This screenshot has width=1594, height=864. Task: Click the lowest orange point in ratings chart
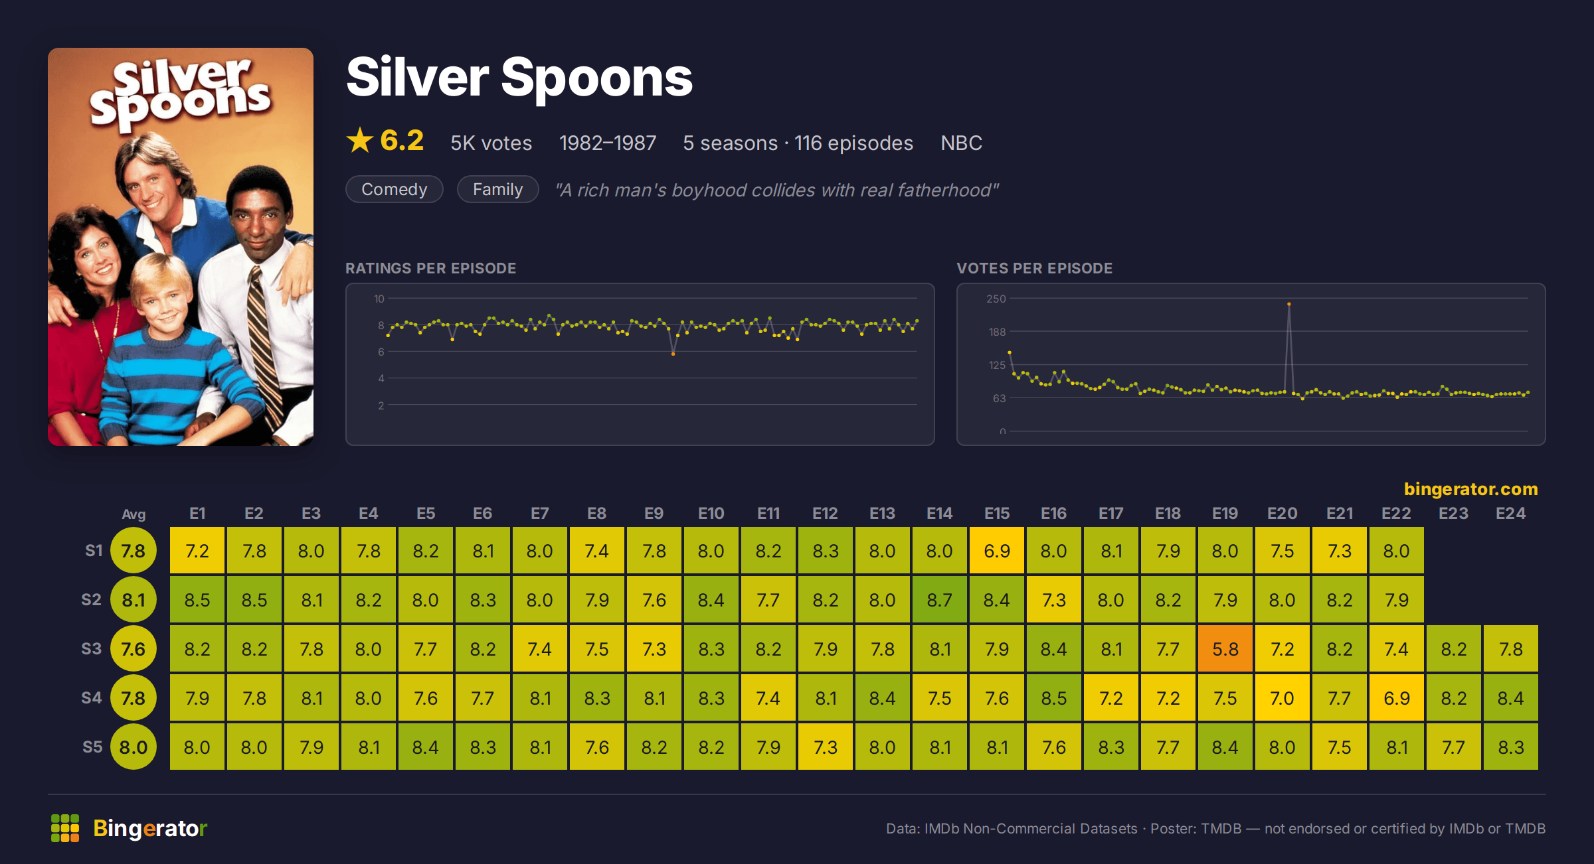(x=673, y=354)
